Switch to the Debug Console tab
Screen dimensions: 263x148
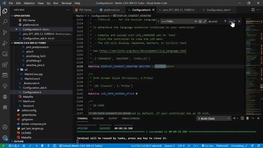(131, 118)
